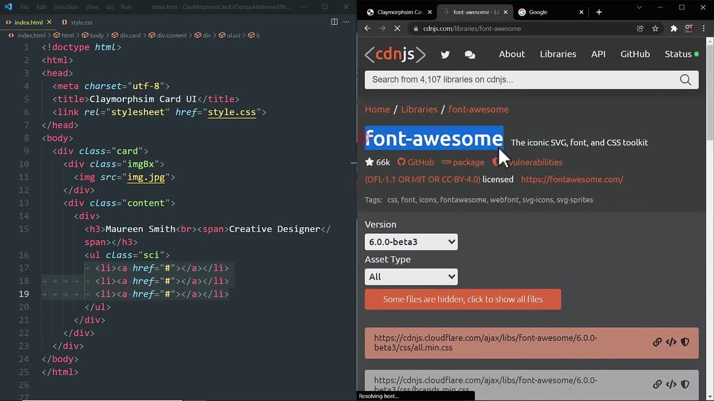Click the font-awesome breadcrumb link

(x=479, y=109)
